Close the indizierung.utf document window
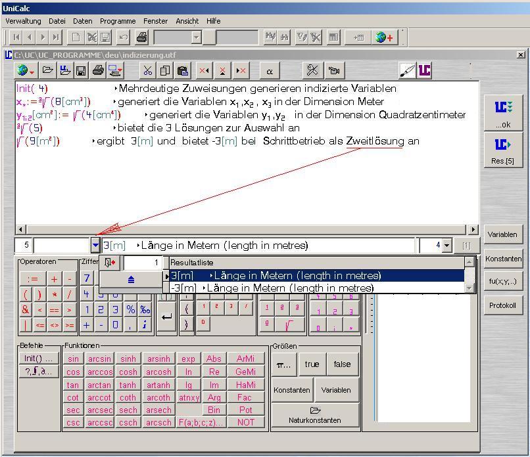This screenshot has width=530, height=457. 521,54
